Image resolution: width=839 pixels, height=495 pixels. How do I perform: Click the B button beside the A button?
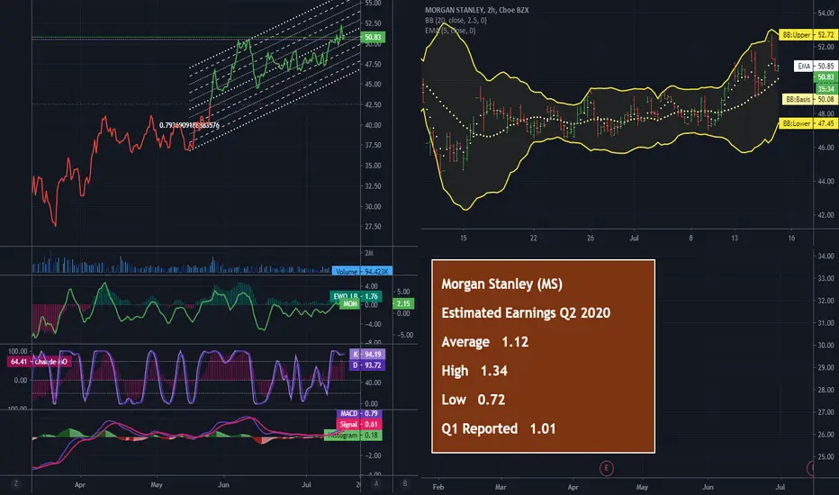coord(405,484)
